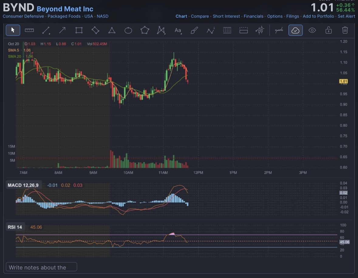Open the Short Interest tab
358x278 pixels.
226,16
